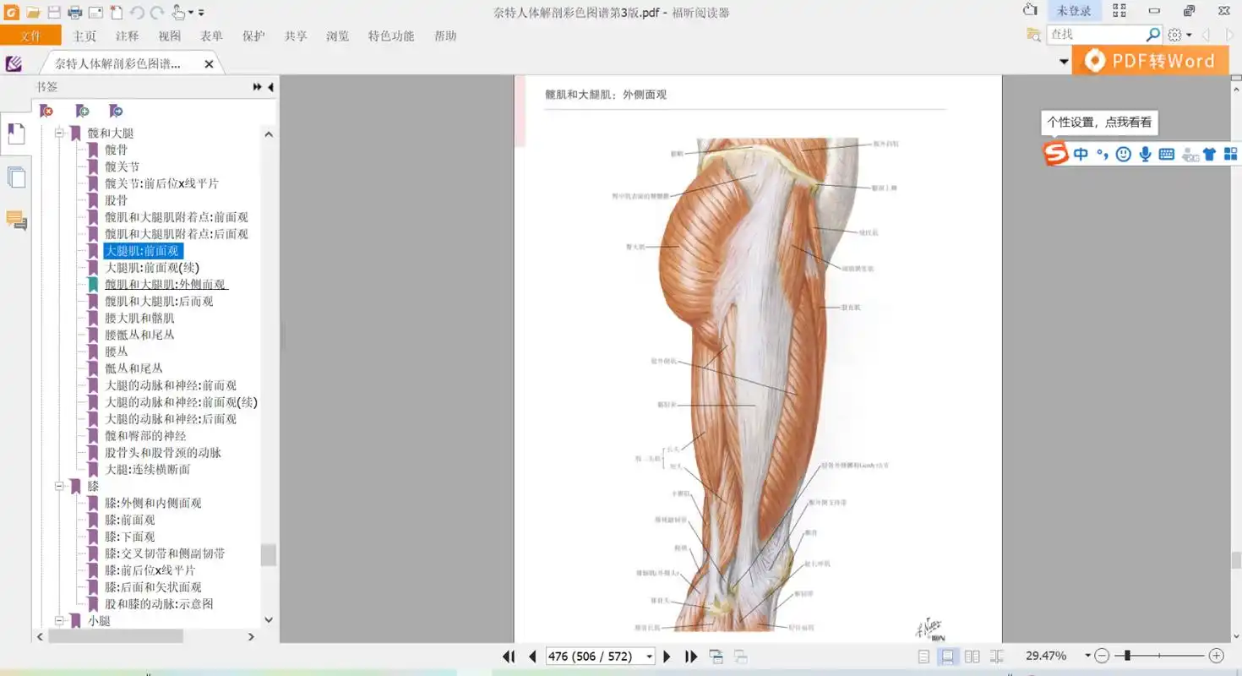The image size is (1242, 676).
Task: Click the PDF转Word button
Action: pos(1151,60)
